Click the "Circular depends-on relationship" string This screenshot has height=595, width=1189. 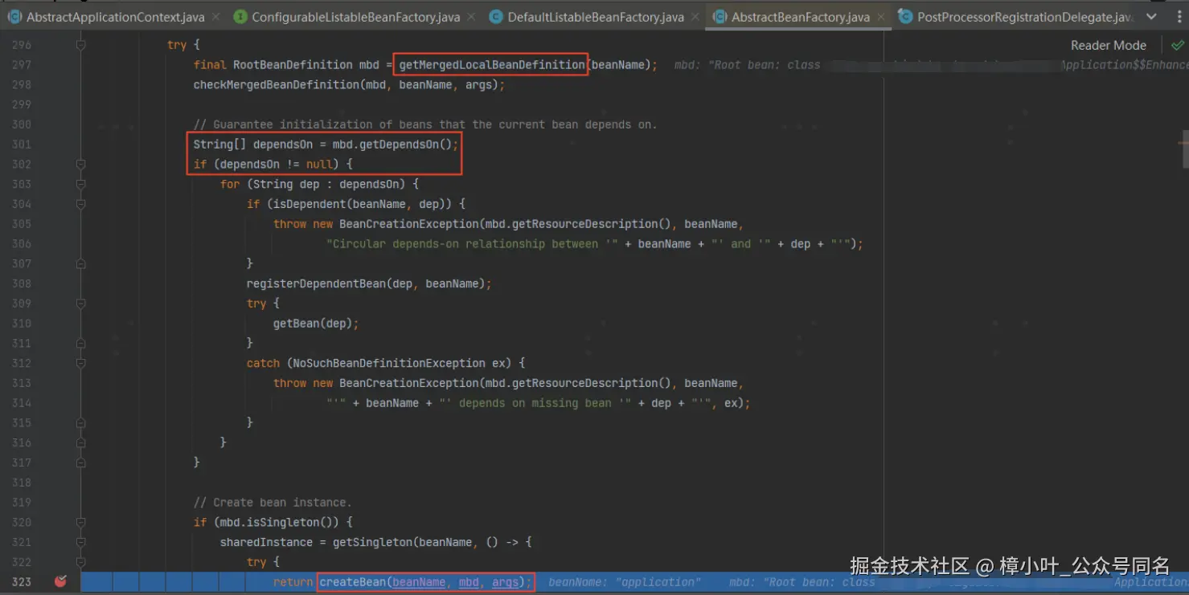(x=472, y=244)
